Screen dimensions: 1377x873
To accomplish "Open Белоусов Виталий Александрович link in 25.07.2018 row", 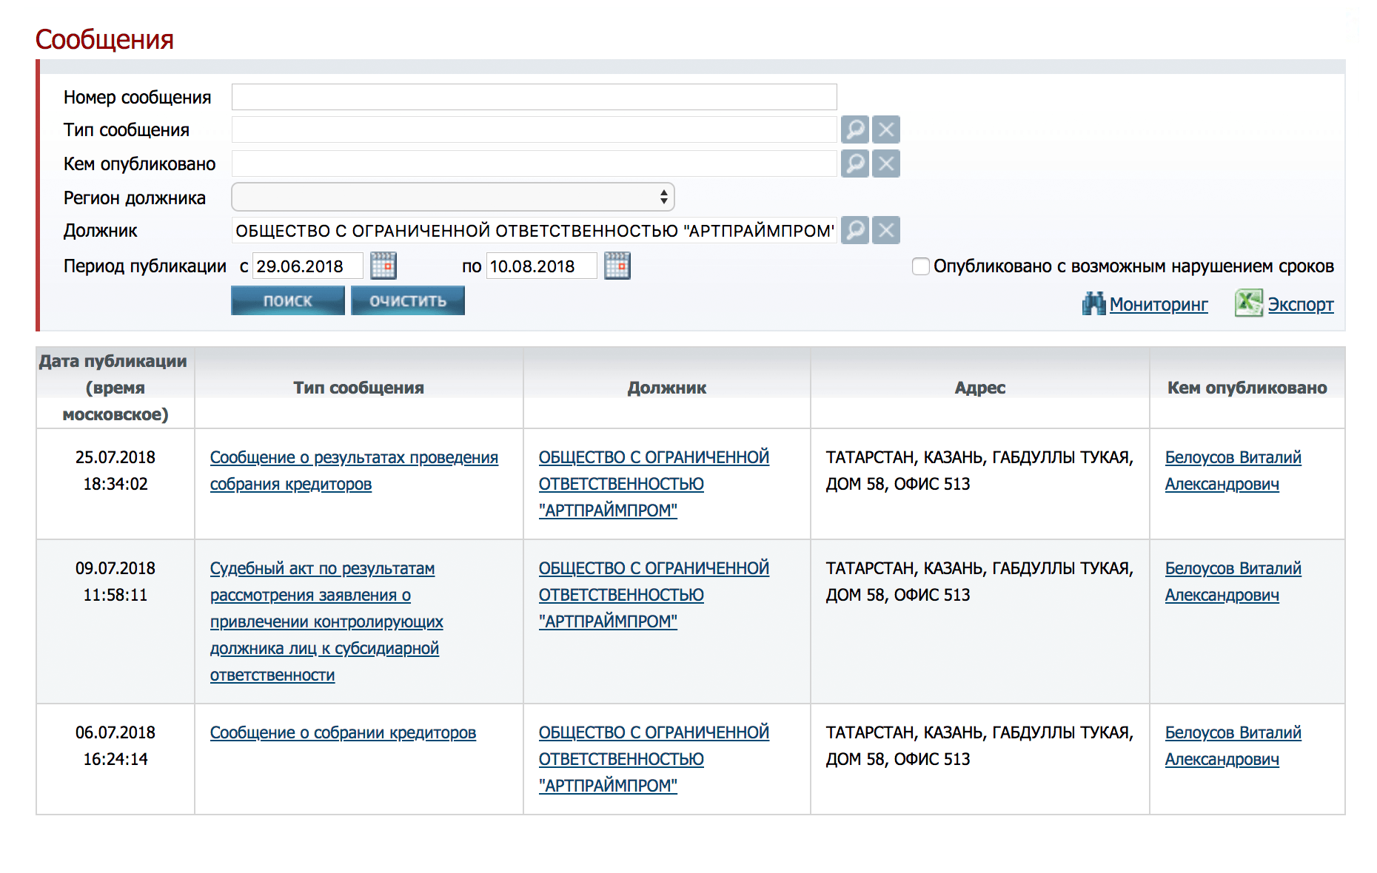I will click(x=1233, y=471).
